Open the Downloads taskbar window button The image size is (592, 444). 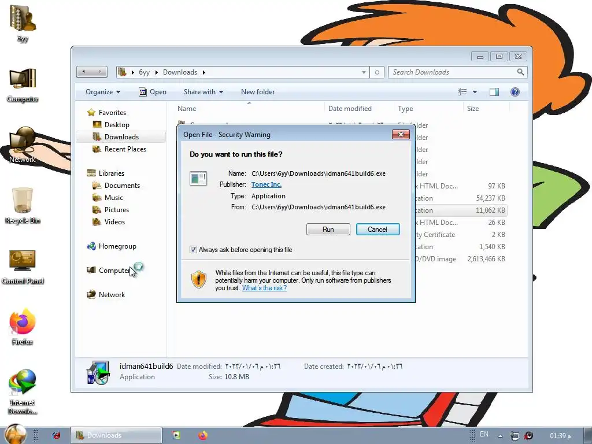pyautogui.click(x=116, y=435)
